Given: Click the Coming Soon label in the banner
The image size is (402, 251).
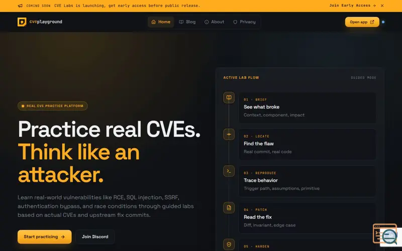Looking at the screenshot, I should click(39, 6).
